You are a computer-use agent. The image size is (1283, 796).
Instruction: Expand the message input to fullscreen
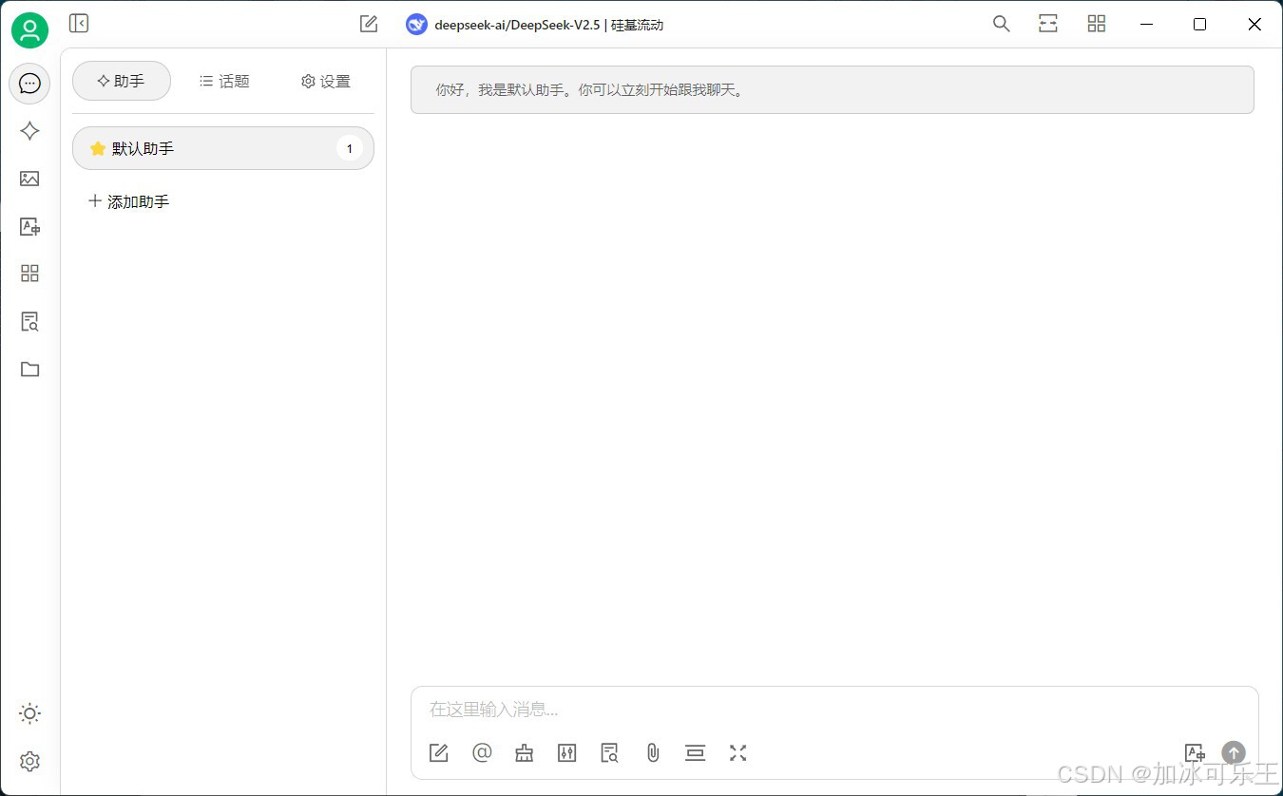pyautogui.click(x=737, y=752)
